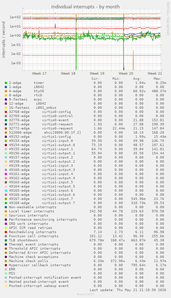Select the virtio1-output.0 legend entry

point(40,145)
